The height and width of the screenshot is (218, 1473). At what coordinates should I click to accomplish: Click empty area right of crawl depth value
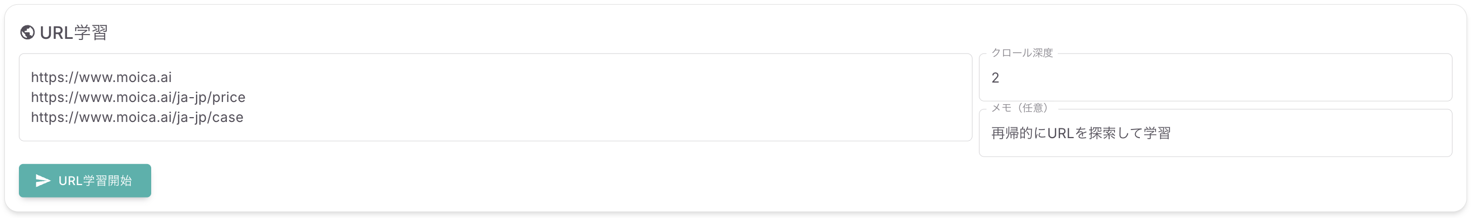click(1224, 78)
